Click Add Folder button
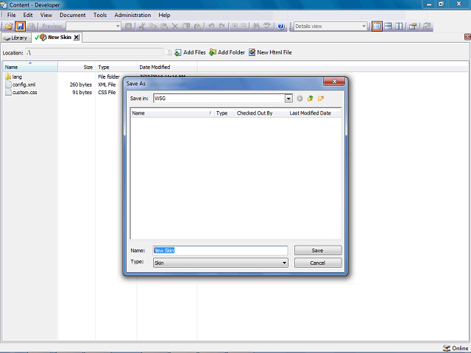Image resolution: width=471 pixels, height=353 pixels. [227, 52]
